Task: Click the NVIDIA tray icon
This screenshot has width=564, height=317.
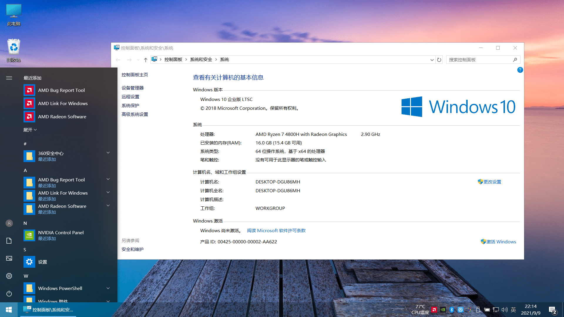Action: 443,310
